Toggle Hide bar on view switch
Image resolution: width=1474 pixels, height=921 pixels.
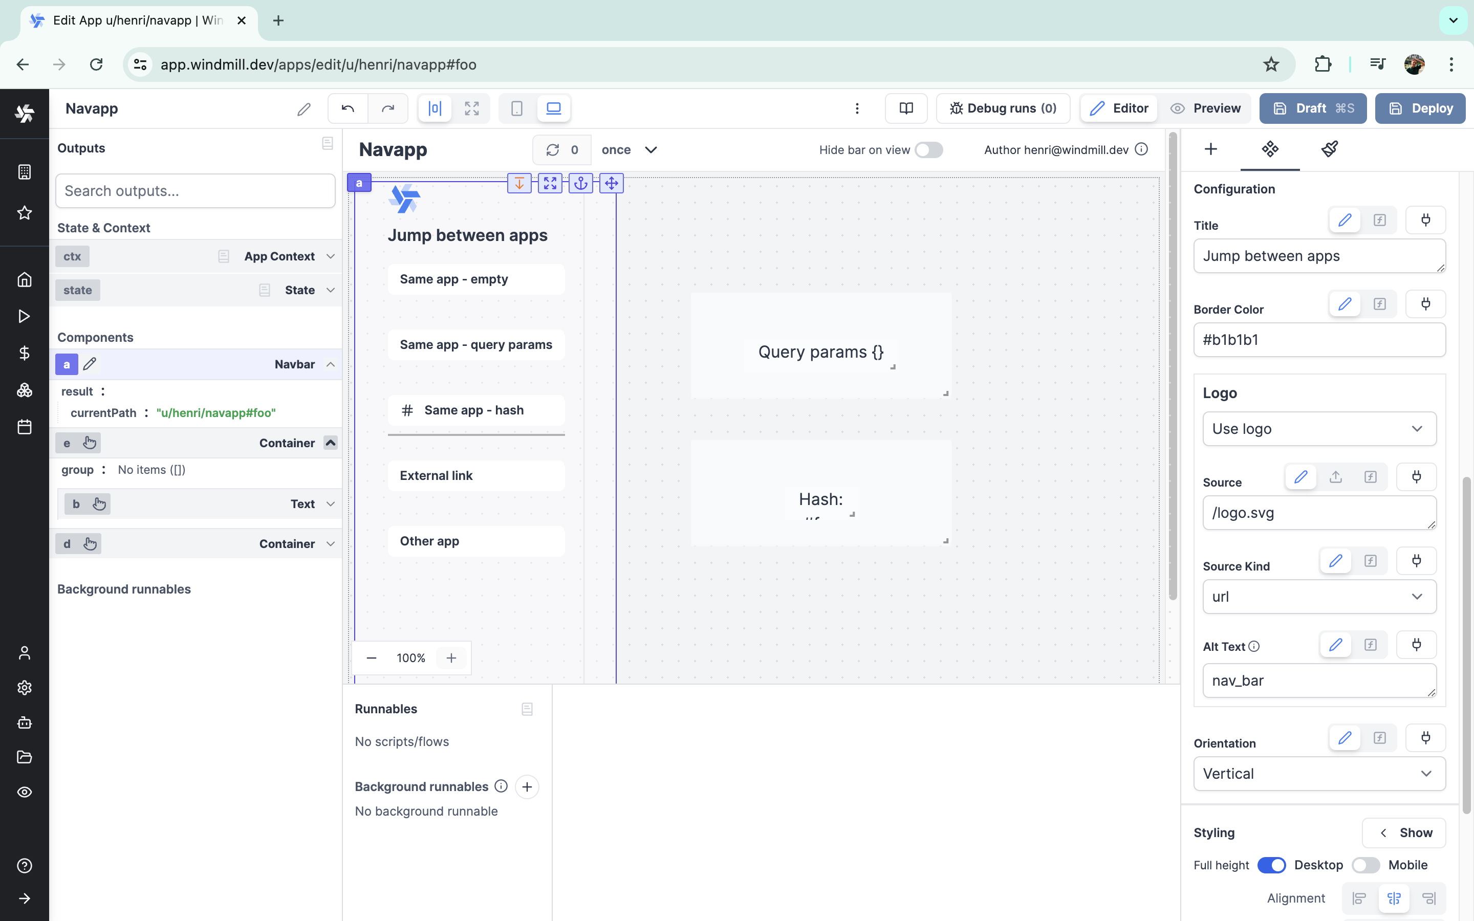(x=928, y=150)
